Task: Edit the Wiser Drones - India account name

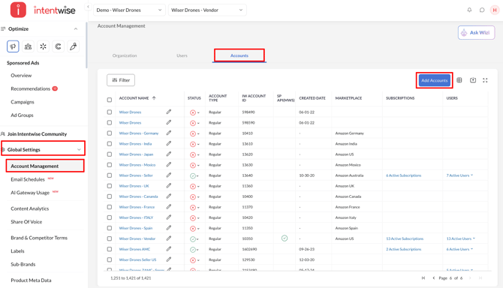Action: point(169,143)
